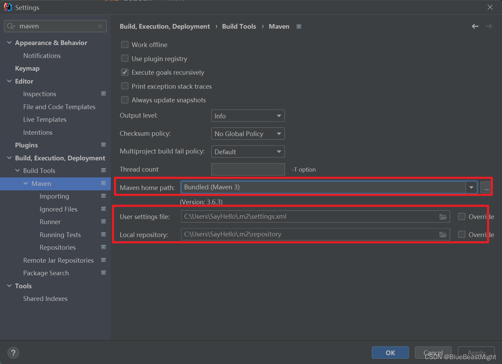Click the '(Version: 3.6.3)' text

coord(201,202)
